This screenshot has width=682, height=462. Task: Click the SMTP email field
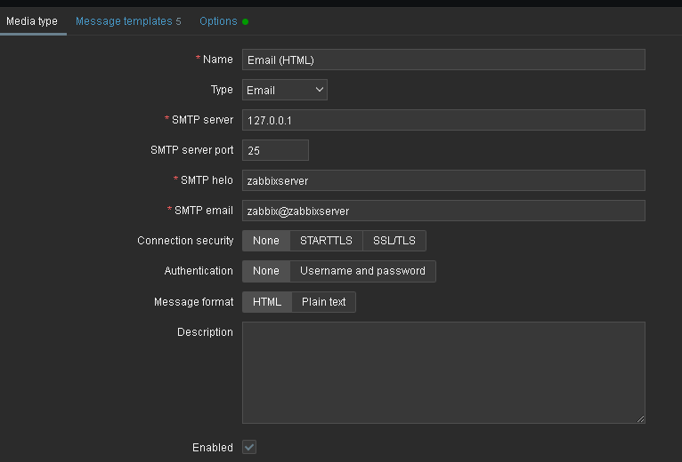pyautogui.click(x=442, y=211)
